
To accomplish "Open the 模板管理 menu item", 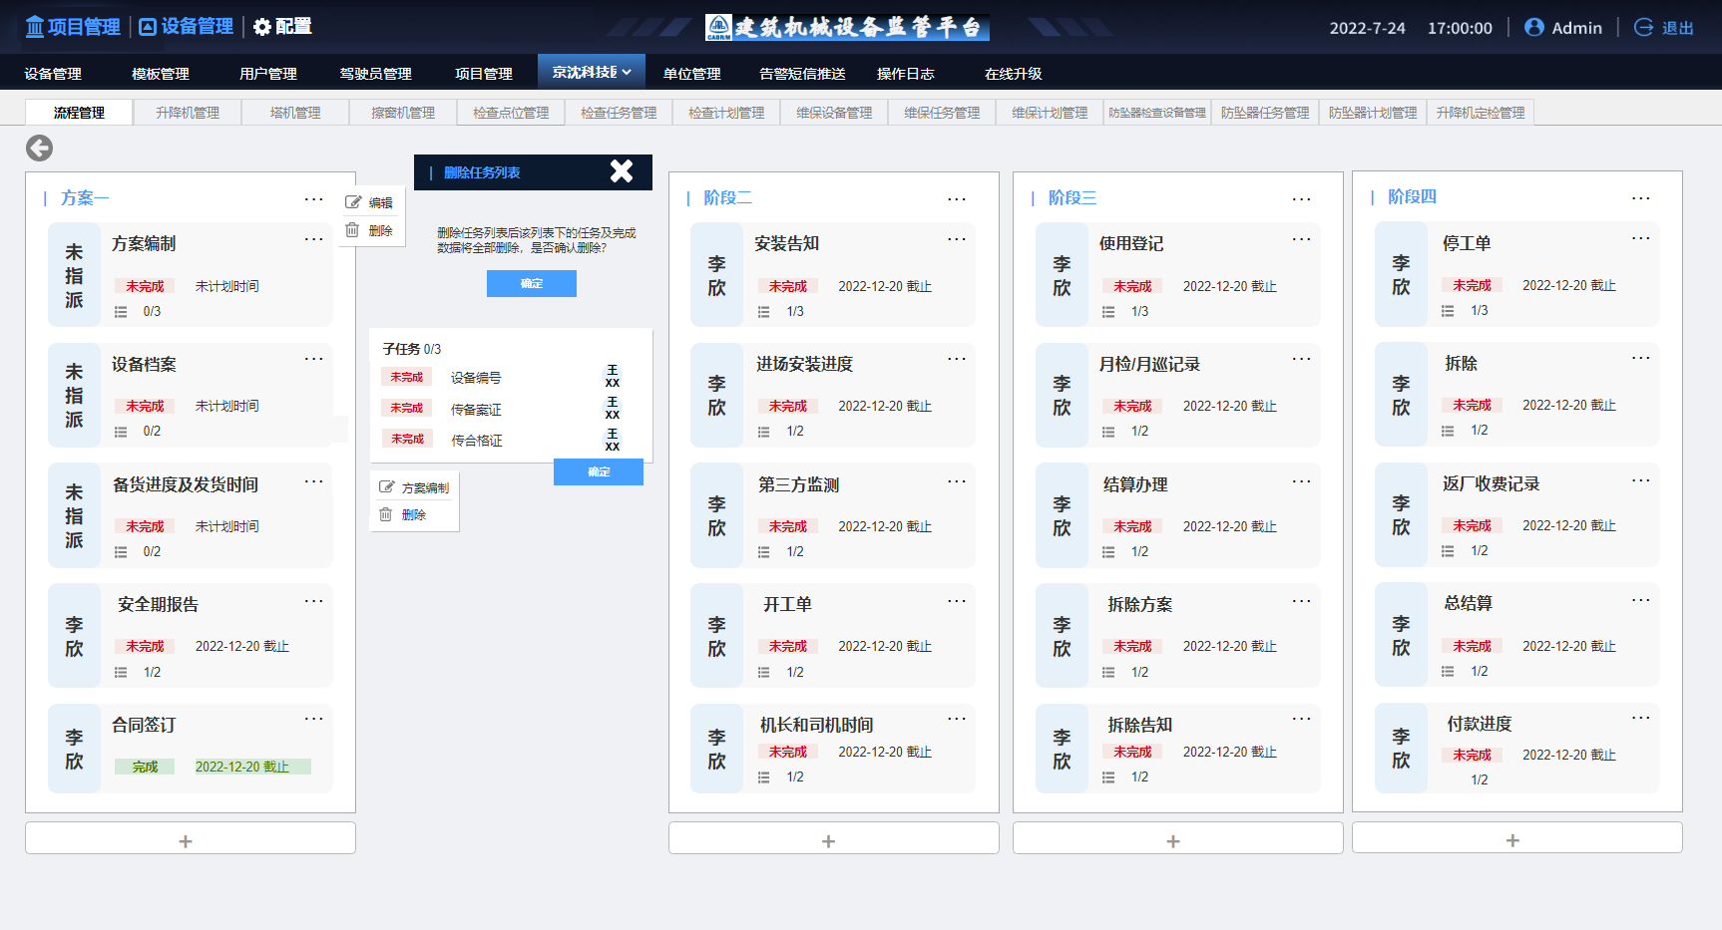I will 161,74.
